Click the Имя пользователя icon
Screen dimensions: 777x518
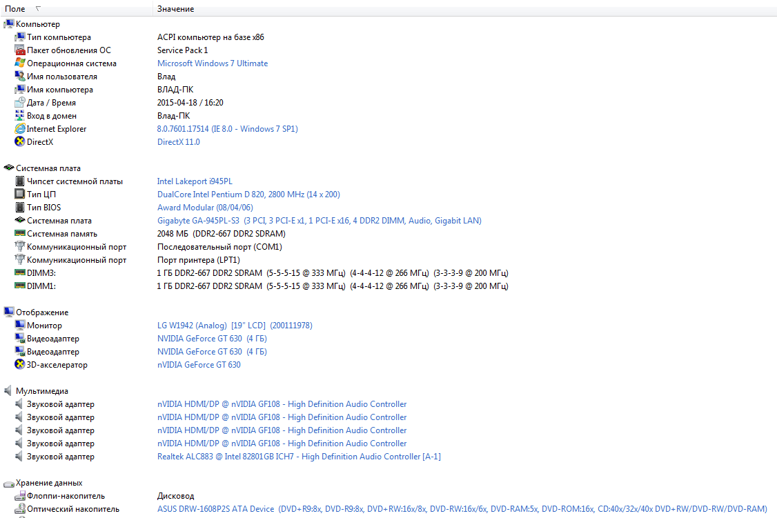20,77
